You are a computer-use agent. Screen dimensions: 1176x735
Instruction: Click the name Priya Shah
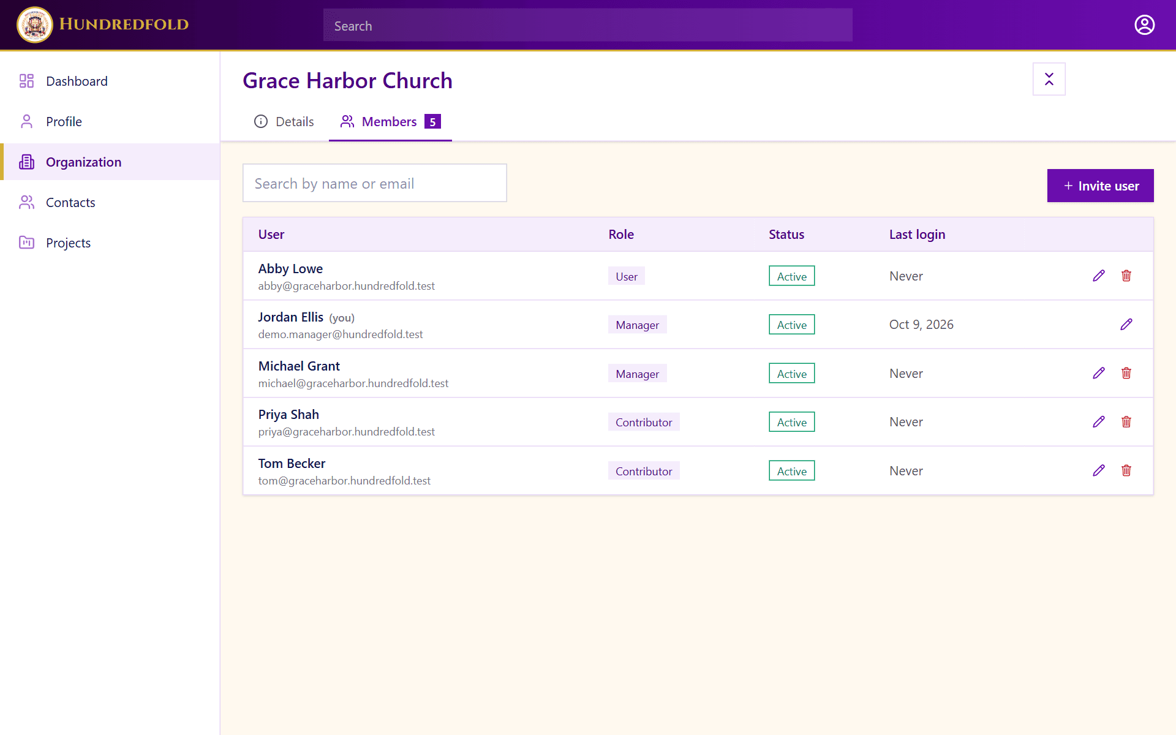point(288,415)
